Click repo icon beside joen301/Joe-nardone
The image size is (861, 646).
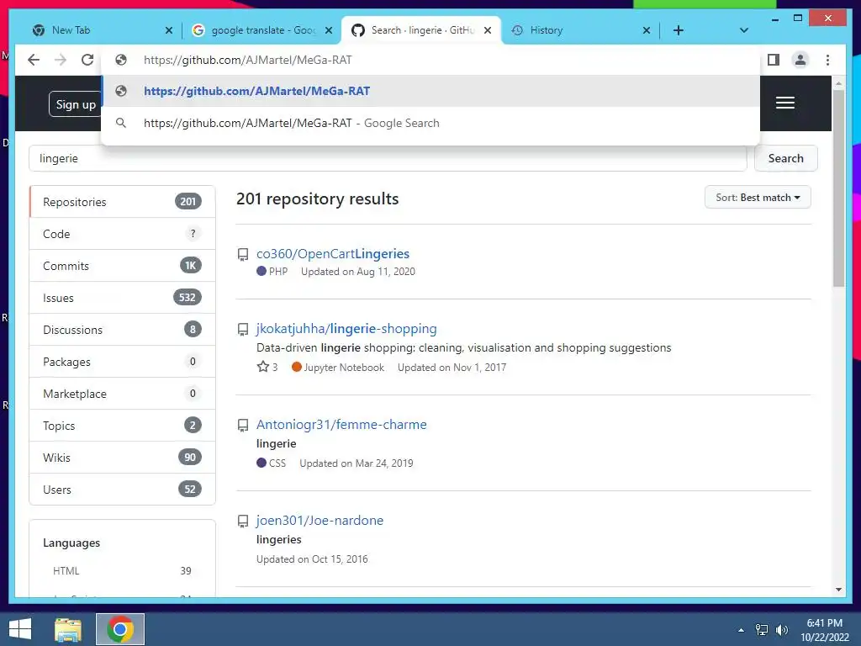click(x=243, y=521)
